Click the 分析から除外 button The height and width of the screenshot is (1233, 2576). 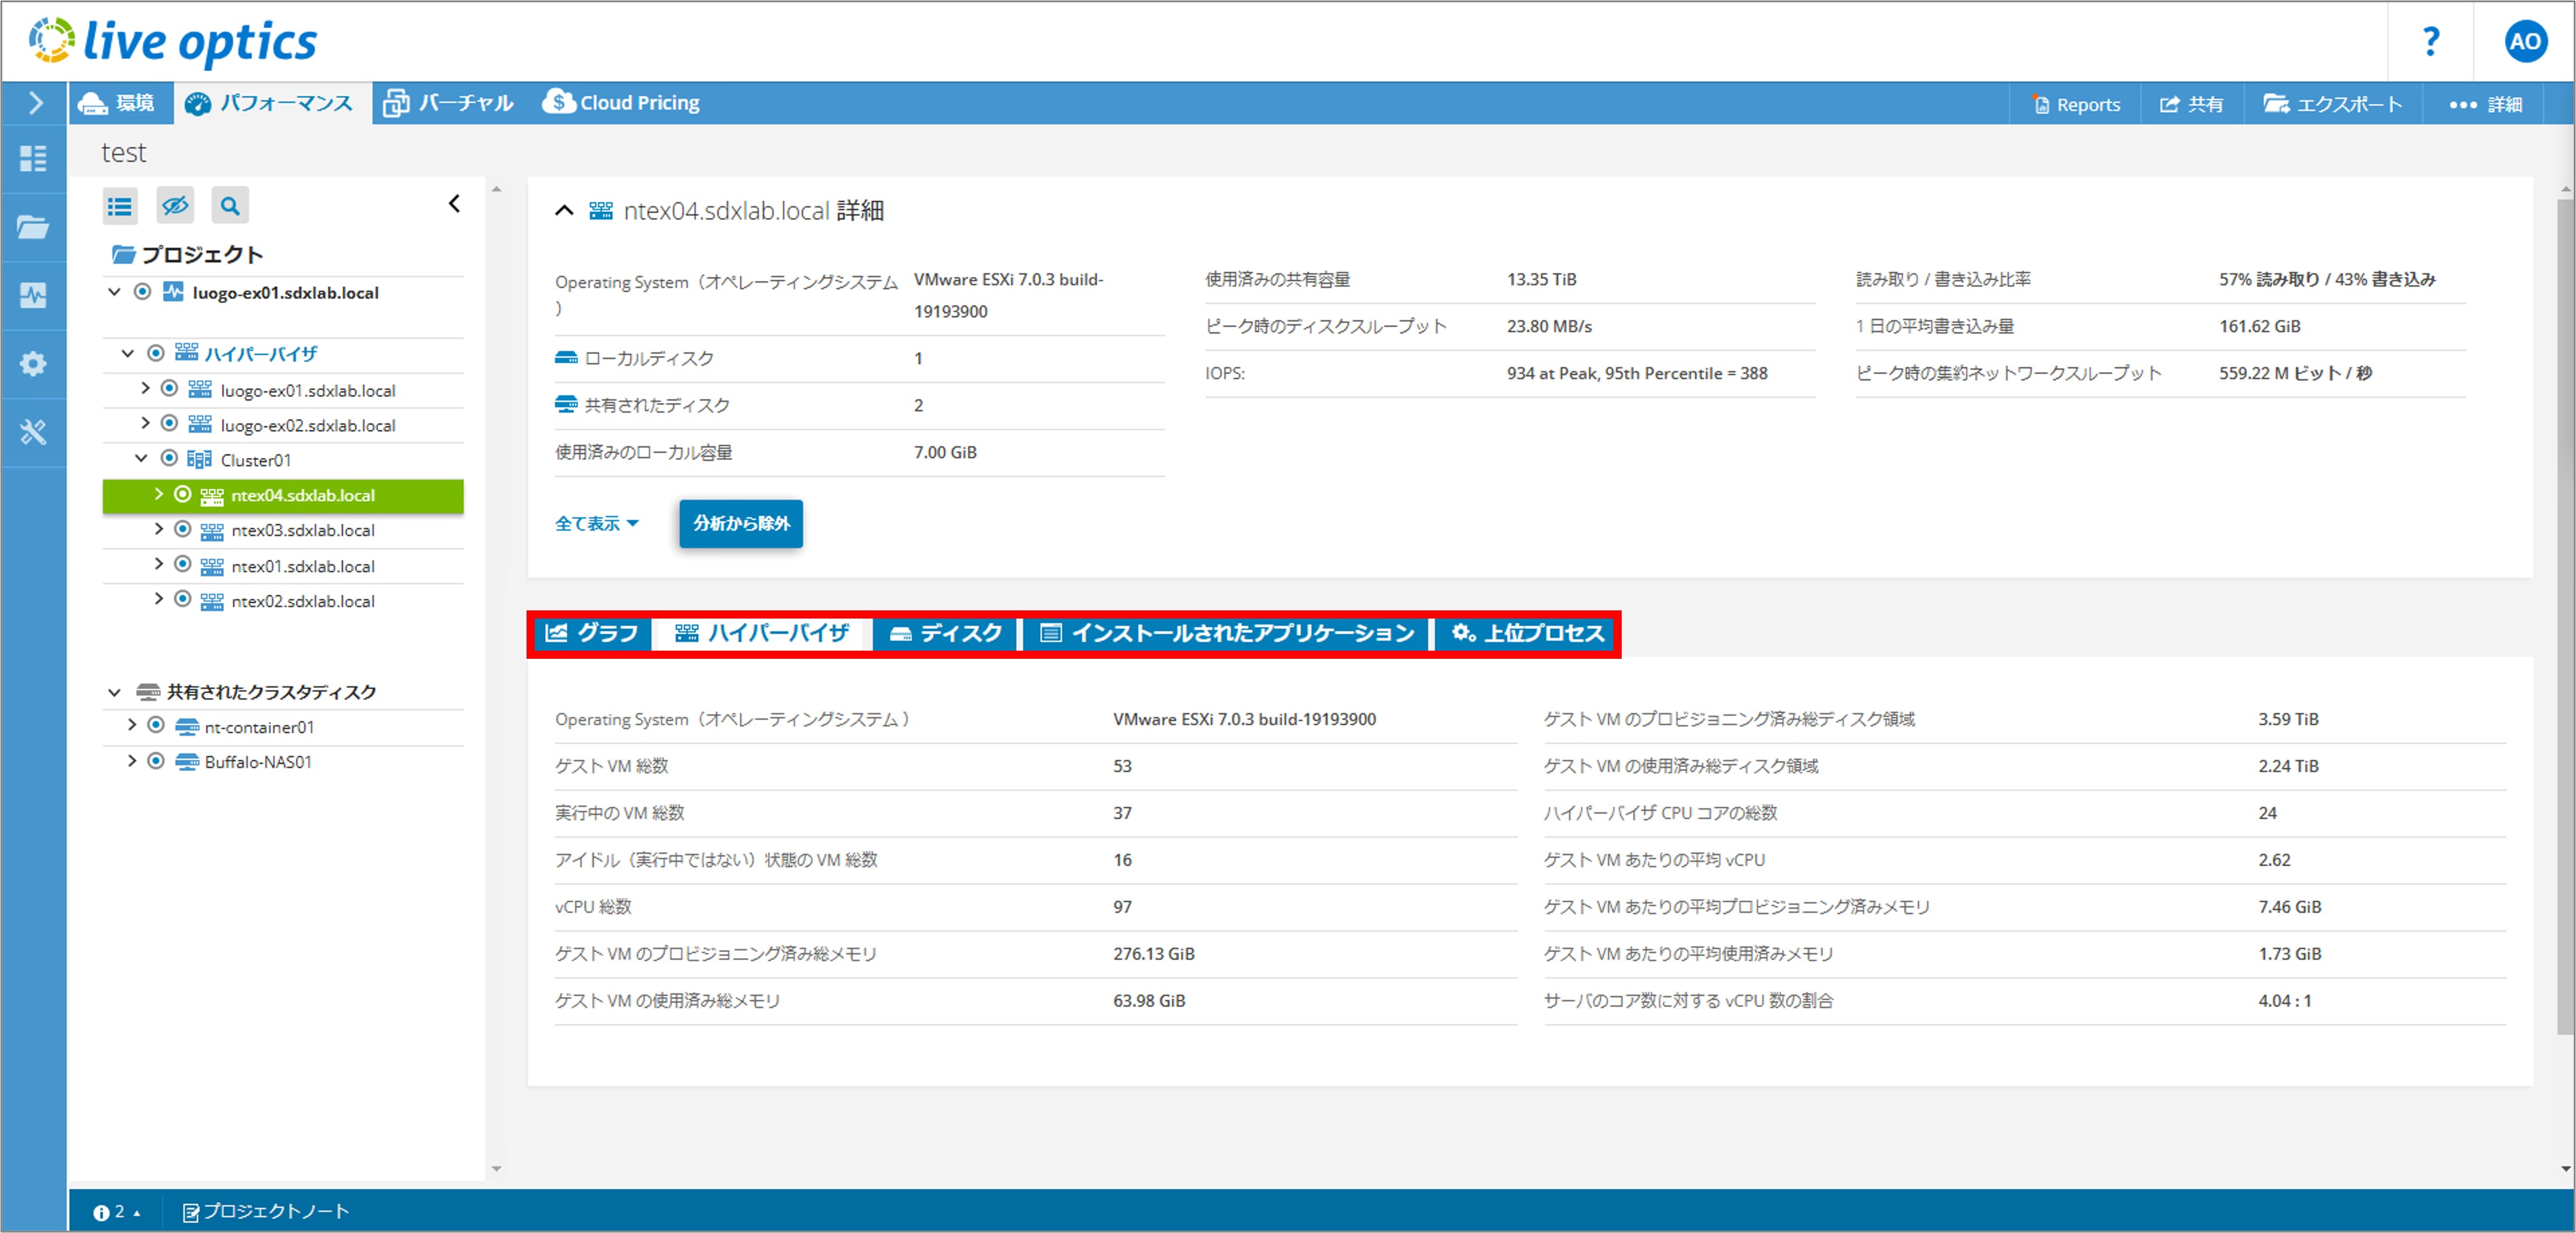click(740, 523)
